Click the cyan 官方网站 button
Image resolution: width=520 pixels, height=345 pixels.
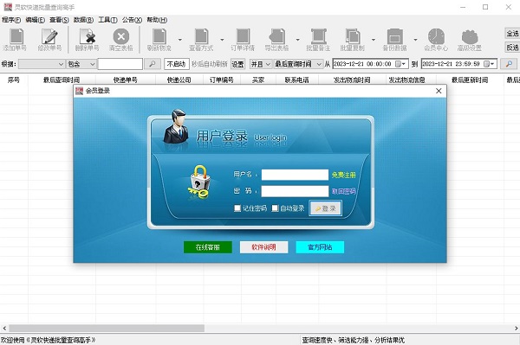point(320,247)
